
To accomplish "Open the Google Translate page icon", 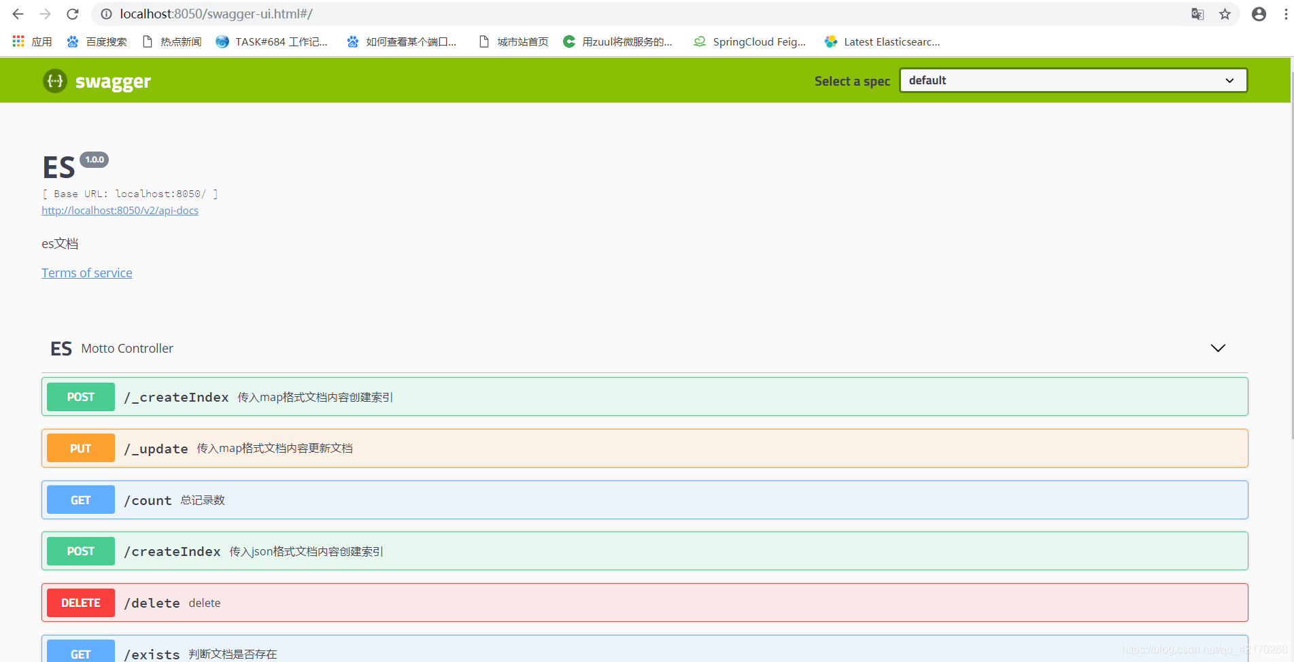I will 1197,14.
